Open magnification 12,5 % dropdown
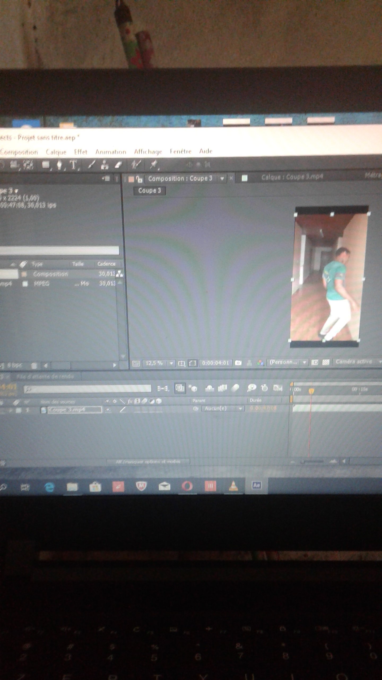382x680 pixels. [158, 363]
